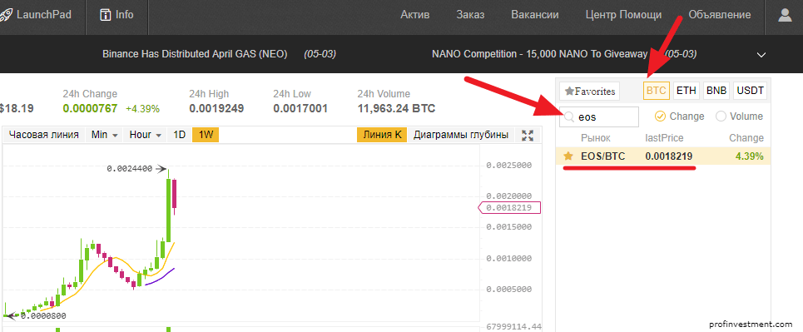Click the 4.39% change in EOS/BTC row
The height and width of the screenshot is (332, 803).
[749, 156]
